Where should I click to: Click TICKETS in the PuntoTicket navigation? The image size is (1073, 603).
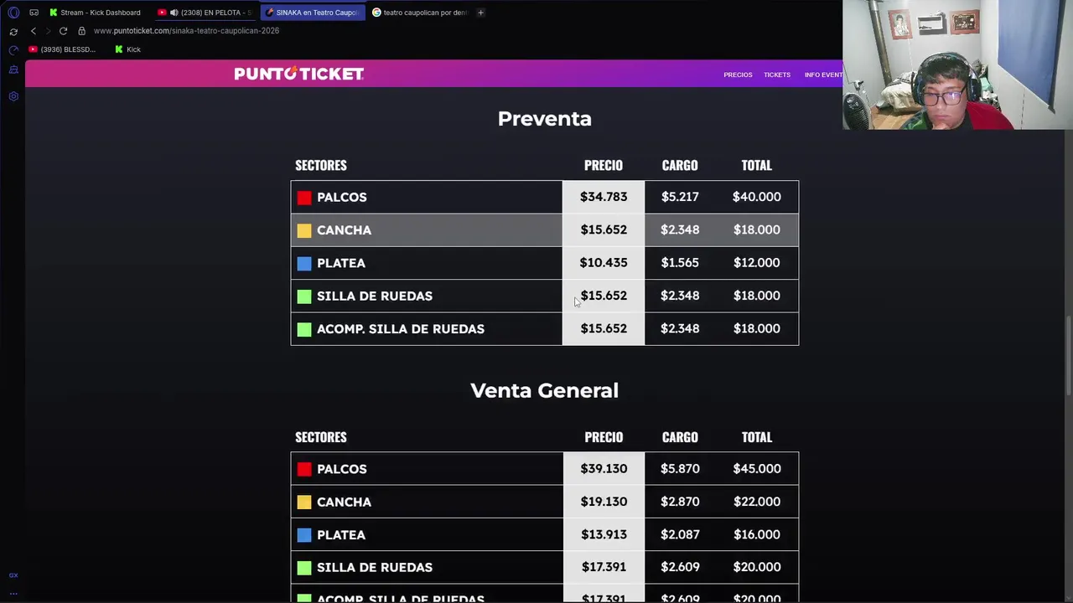coord(777,75)
